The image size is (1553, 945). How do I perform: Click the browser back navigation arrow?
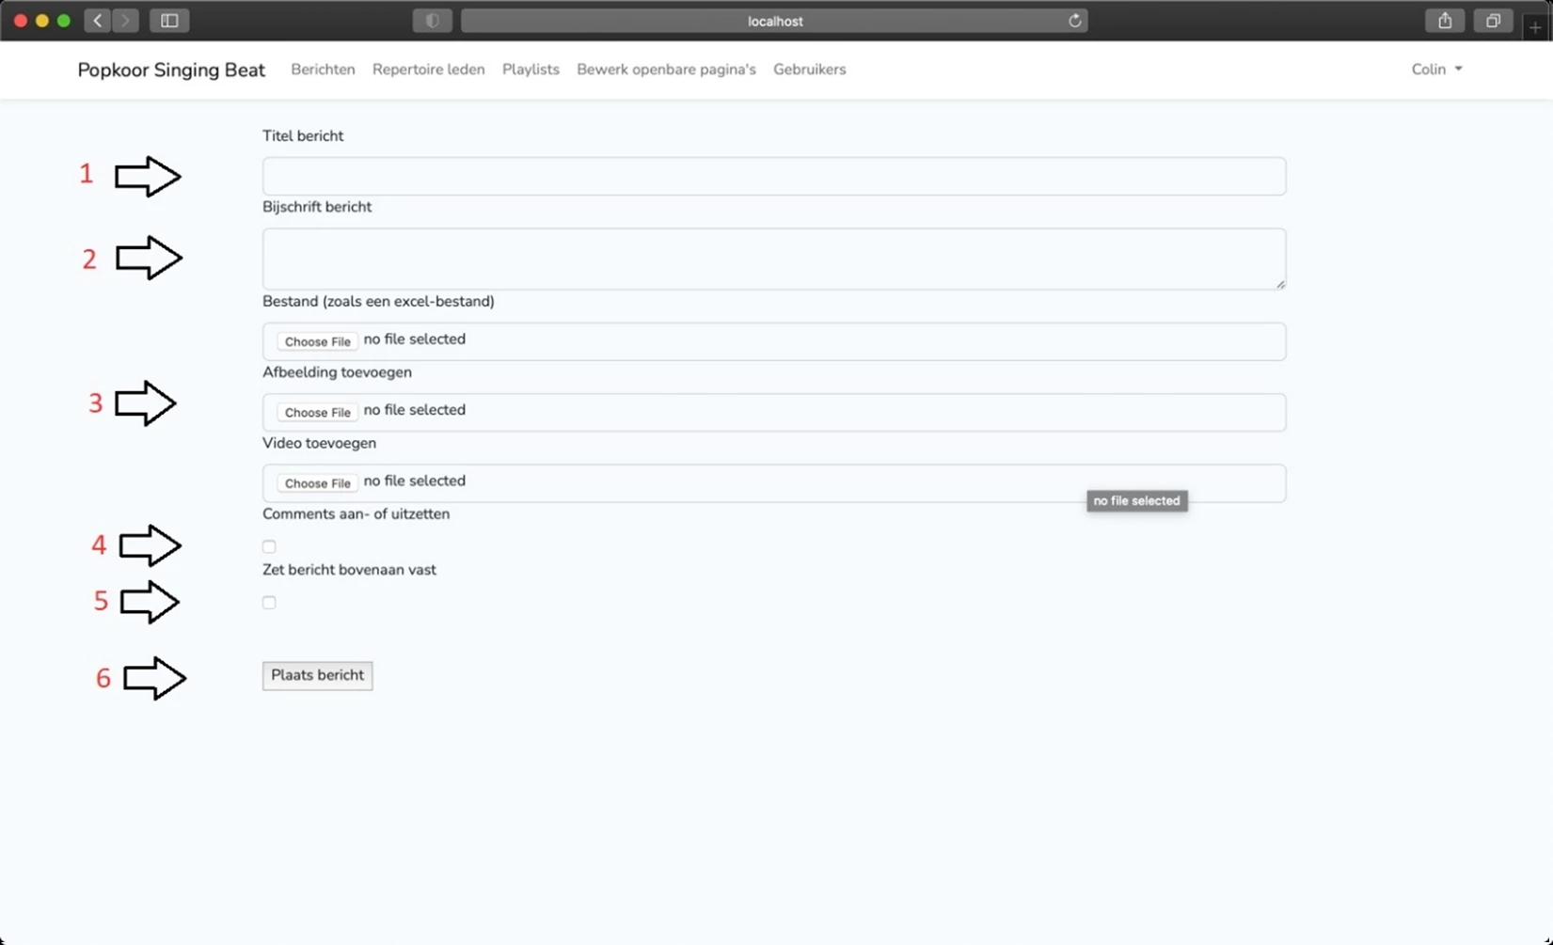[x=96, y=21]
